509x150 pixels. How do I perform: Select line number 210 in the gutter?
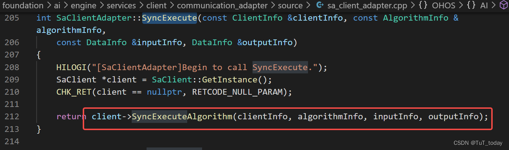12,92
